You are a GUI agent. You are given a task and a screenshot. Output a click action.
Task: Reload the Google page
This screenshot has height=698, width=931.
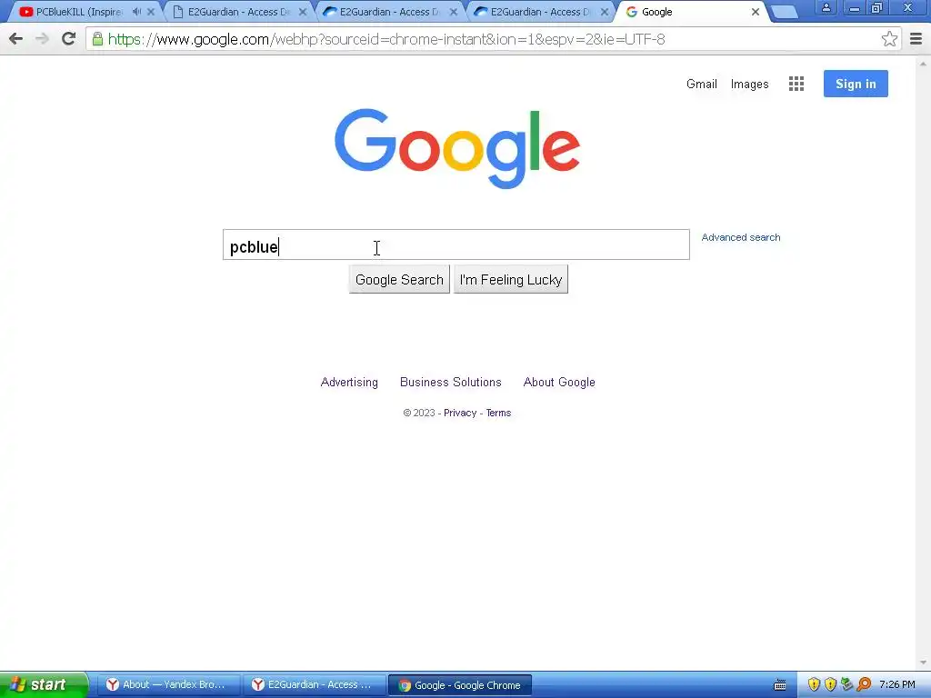69,39
